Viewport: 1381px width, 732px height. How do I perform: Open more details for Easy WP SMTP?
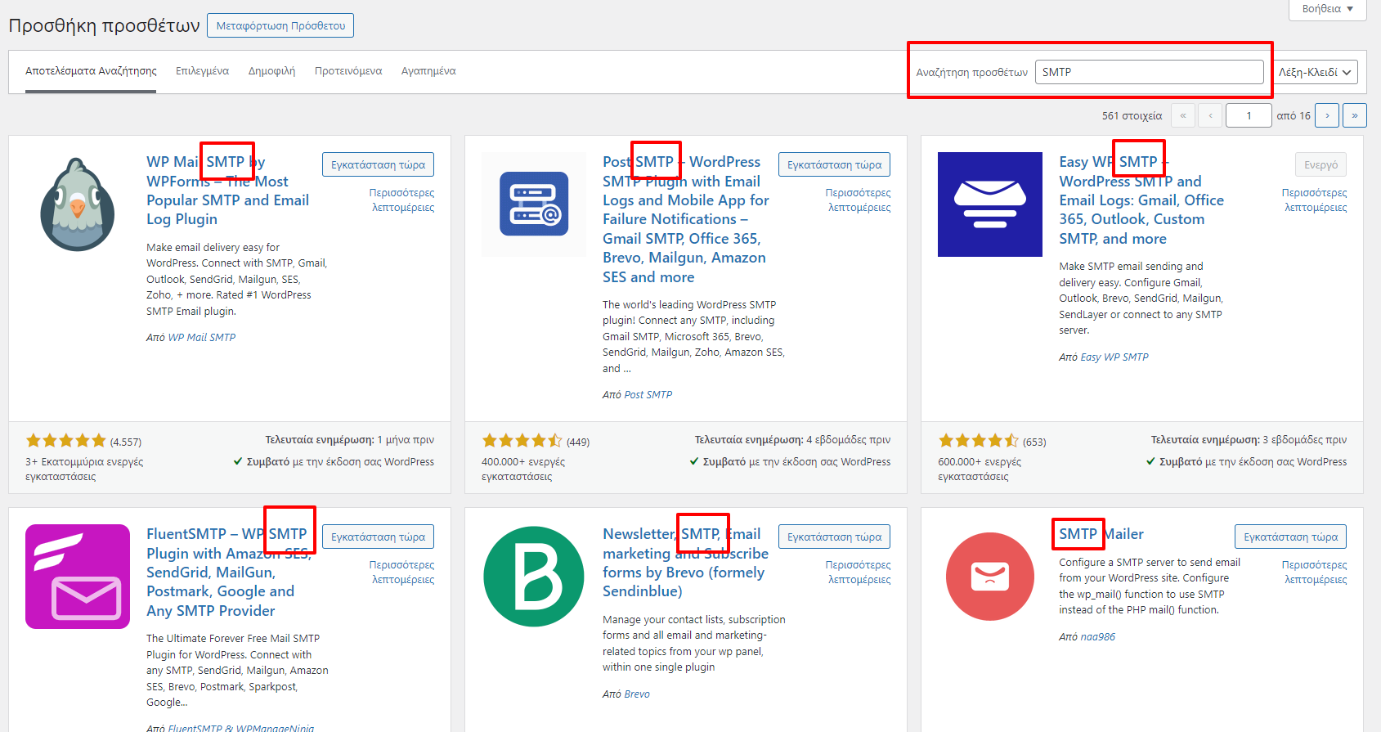coord(1314,200)
